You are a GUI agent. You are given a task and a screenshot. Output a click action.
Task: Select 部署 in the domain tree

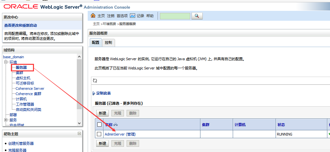pyautogui.click(x=13, y=115)
